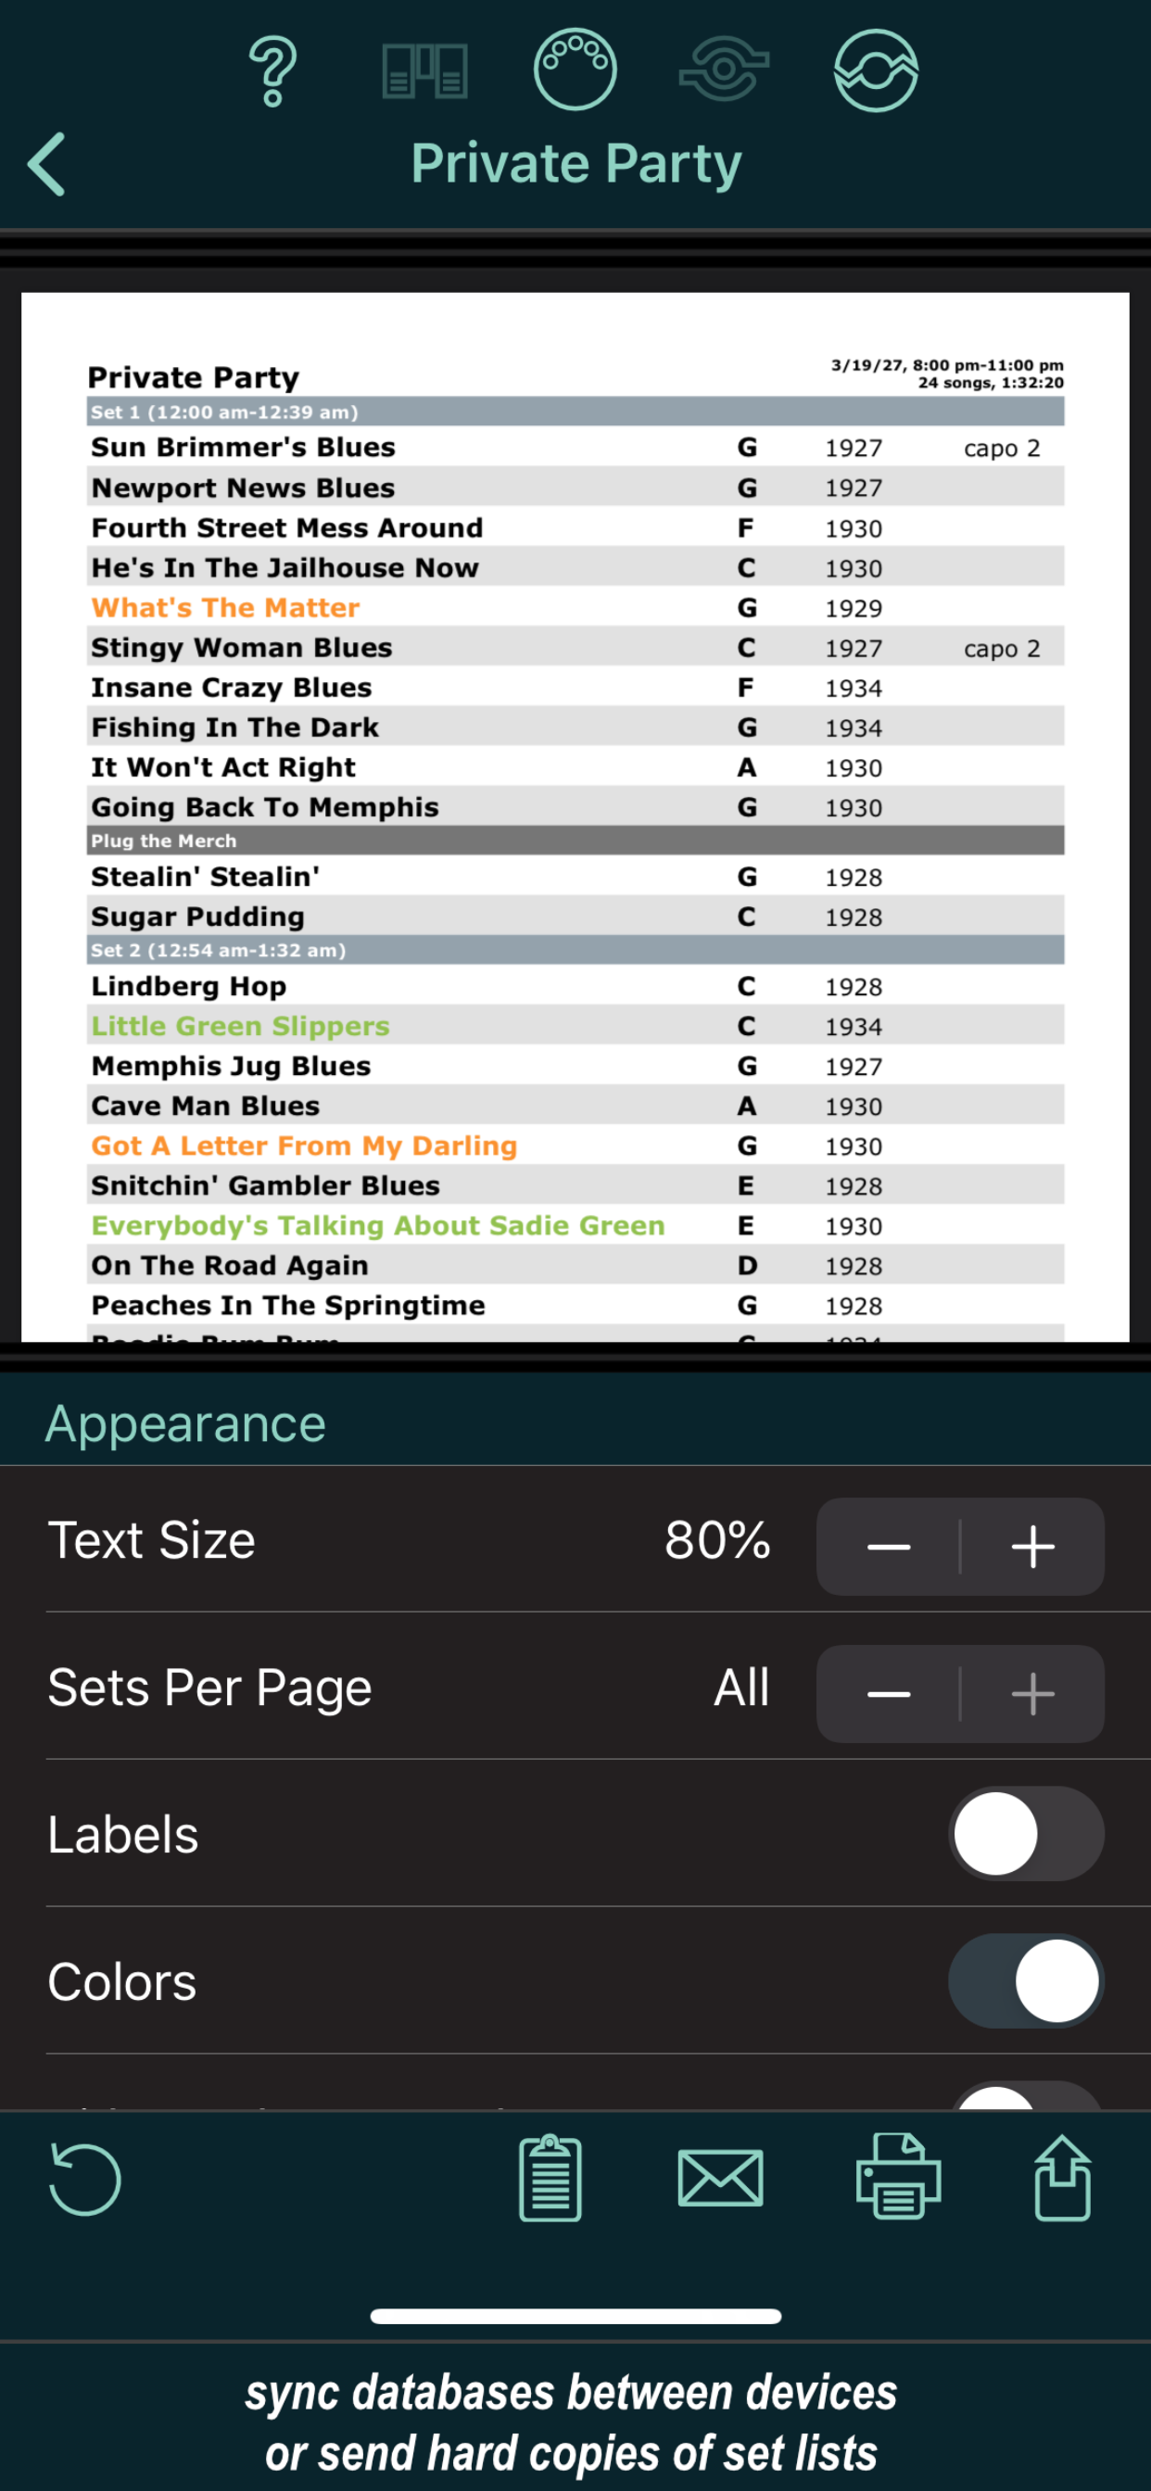Decrease Text Size with minus button

pos(888,1547)
